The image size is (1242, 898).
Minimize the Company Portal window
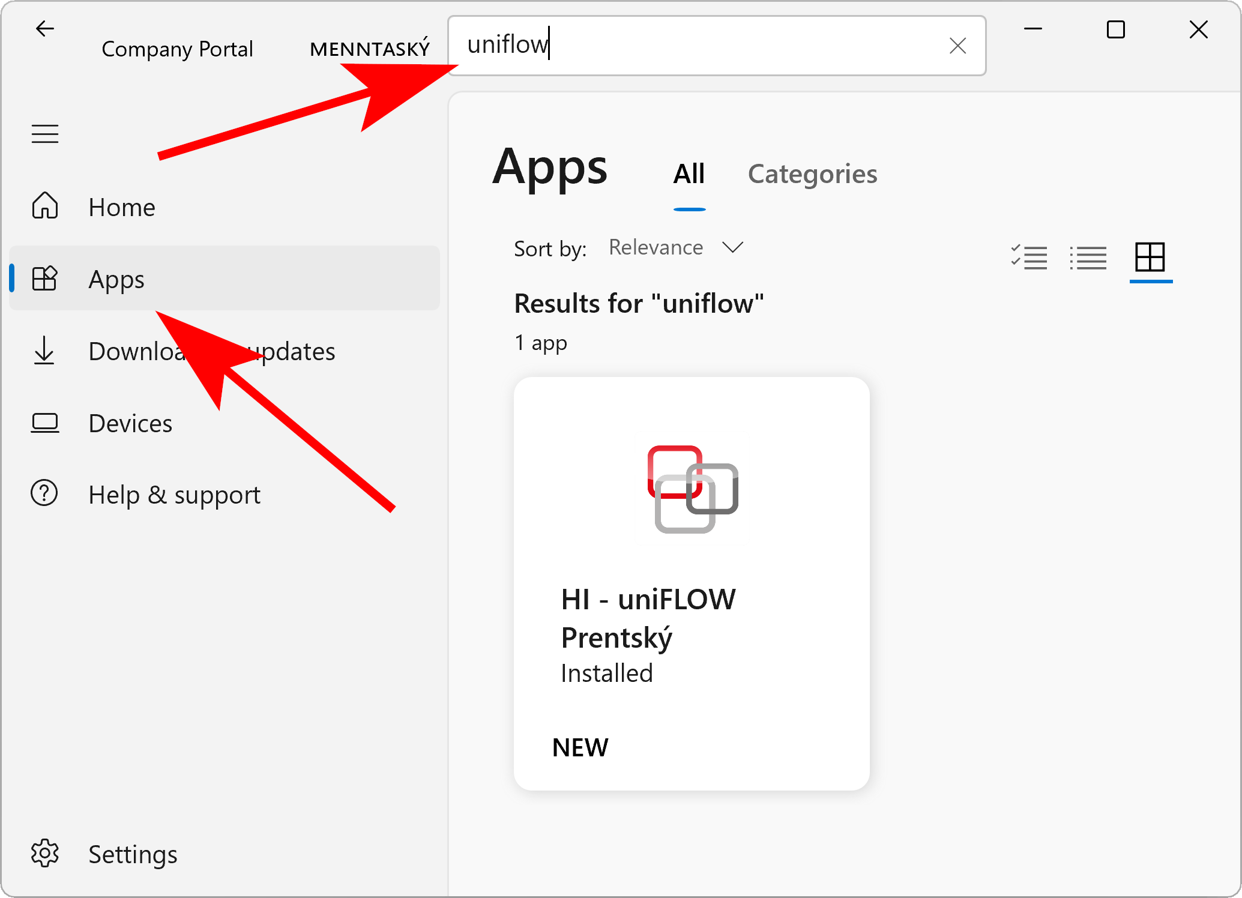pos(1032,29)
